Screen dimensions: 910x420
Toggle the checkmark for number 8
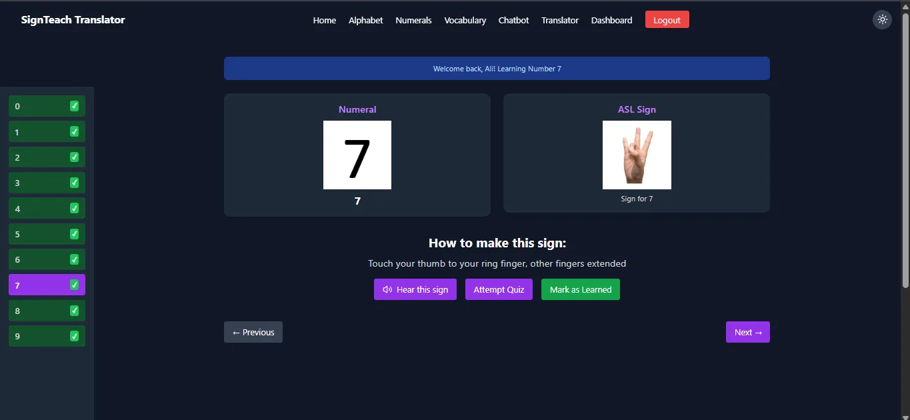pos(74,311)
